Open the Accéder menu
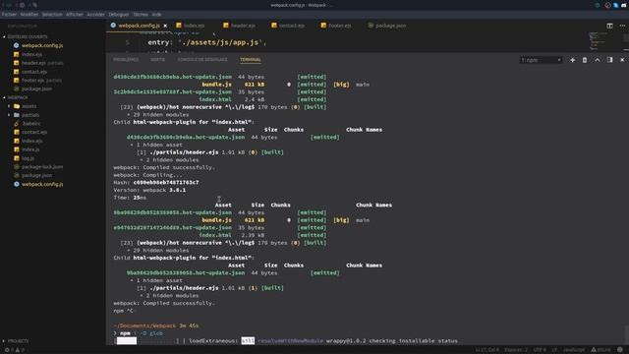The height and width of the screenshot is (354, 629). [x=96, y=14]
